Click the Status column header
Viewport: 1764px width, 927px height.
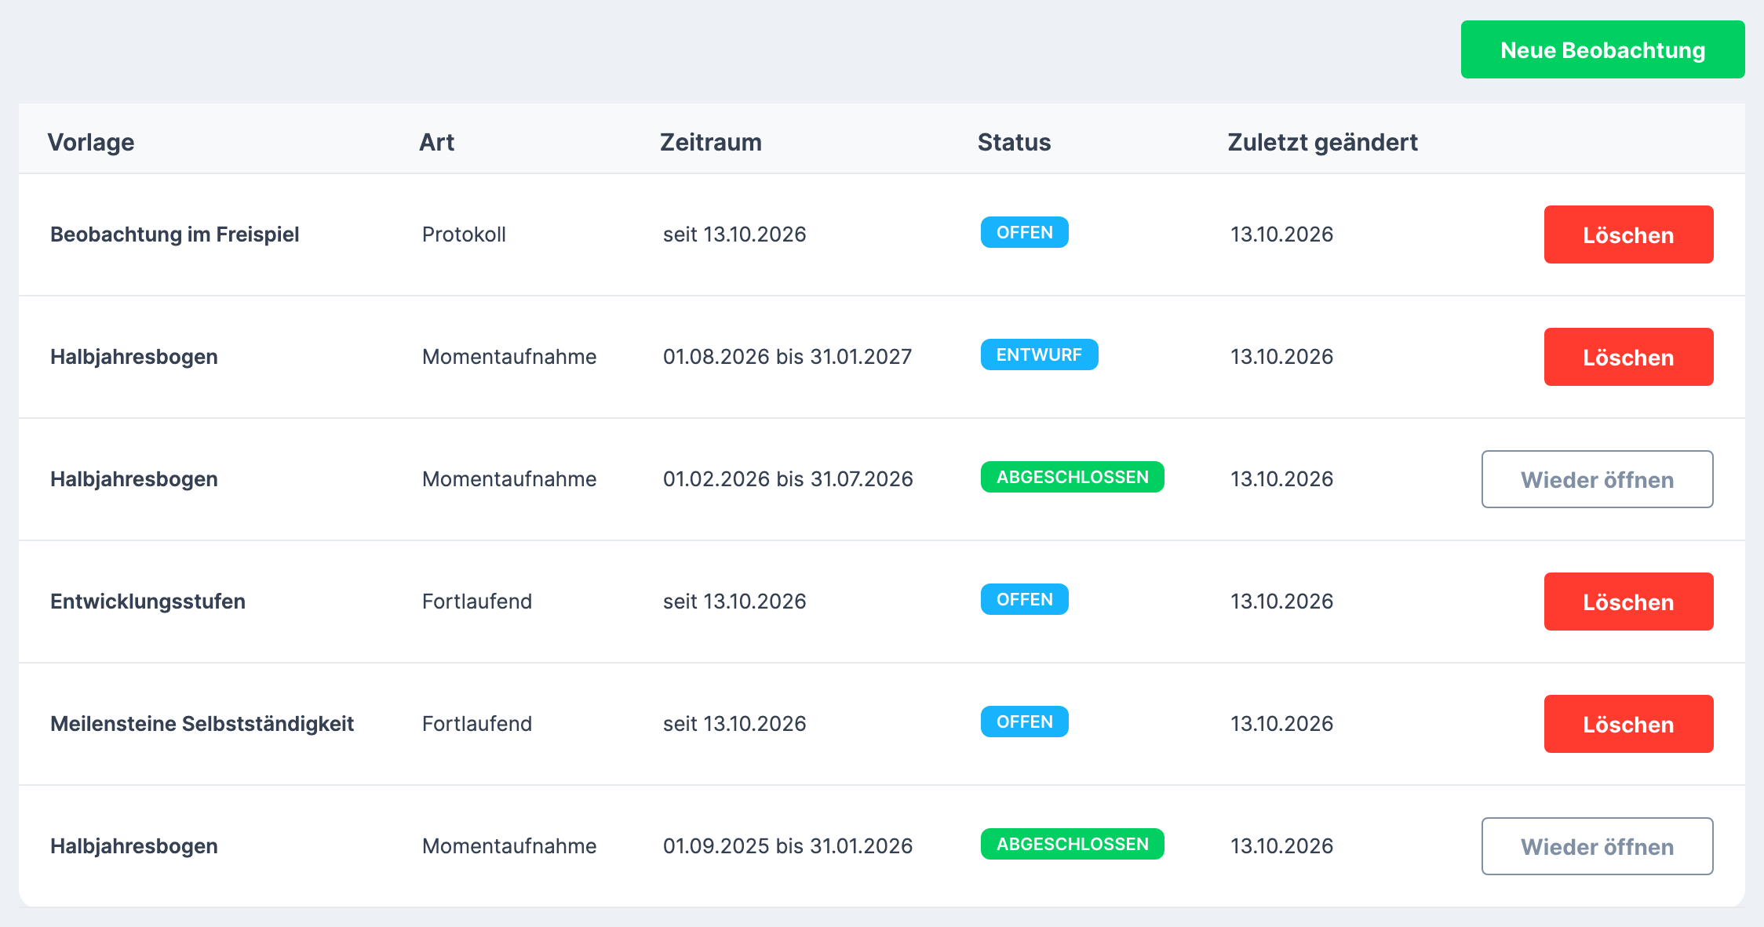pos(1014,142)
